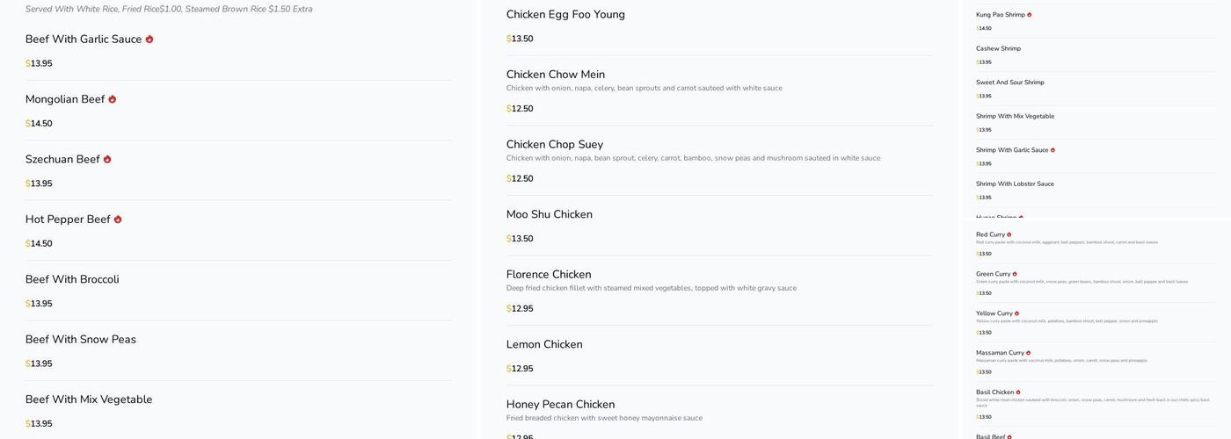This screenshot has width=1231, height=439.
Task: Click the spicy icon next to Hot Pepper Beef
Action: click(x=118, y=219)
